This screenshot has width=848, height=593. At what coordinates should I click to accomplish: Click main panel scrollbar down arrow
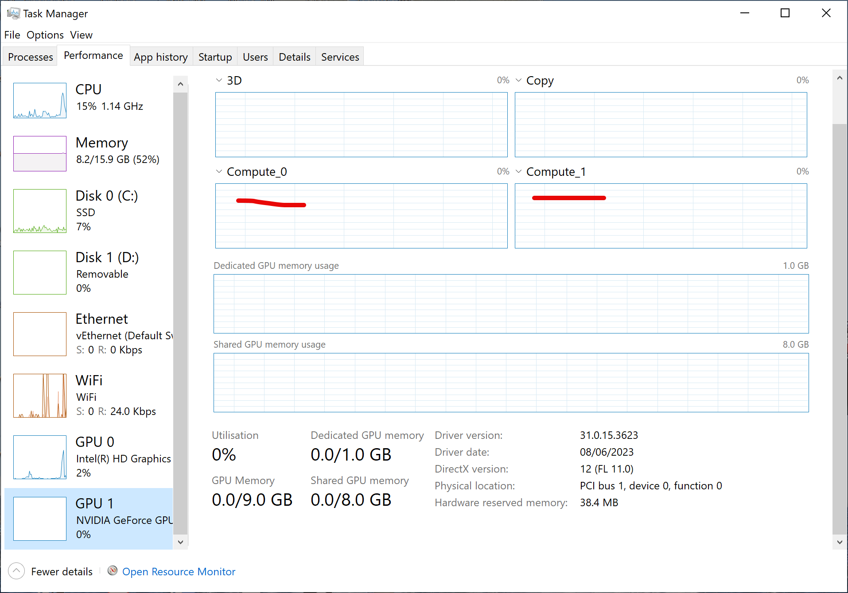tap(839, 542)
